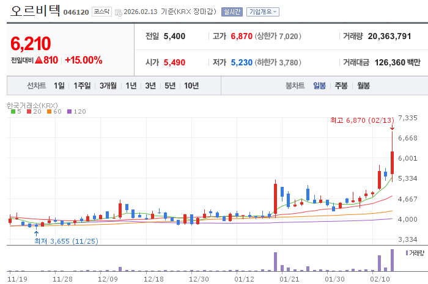
Task: Click the current price 6,210
Action: (x=31, y=43)
